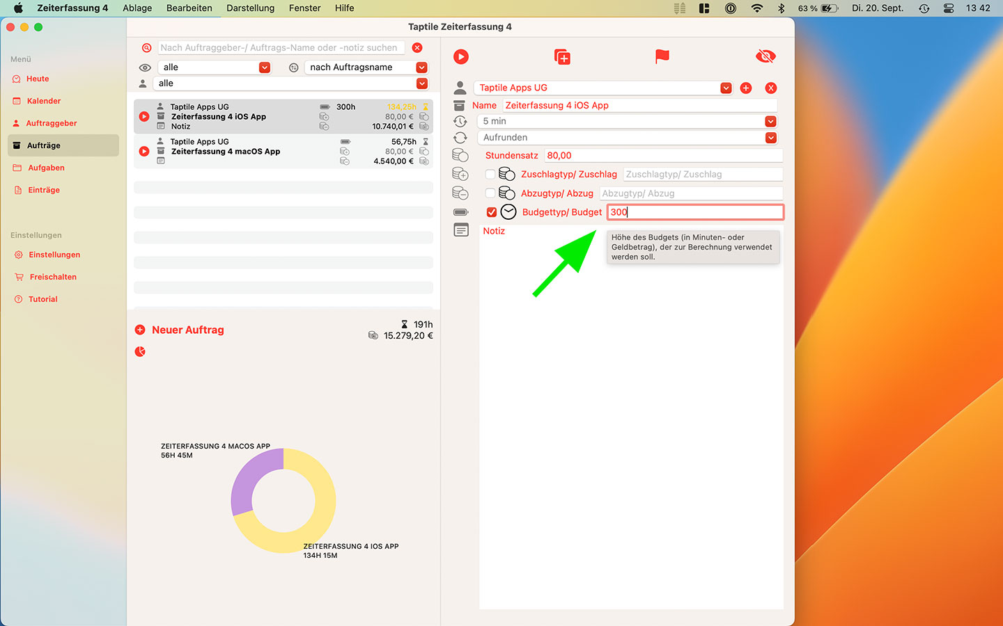Click the red flag icon
This screenshot has height=626, width=1003.
[662, 56]
